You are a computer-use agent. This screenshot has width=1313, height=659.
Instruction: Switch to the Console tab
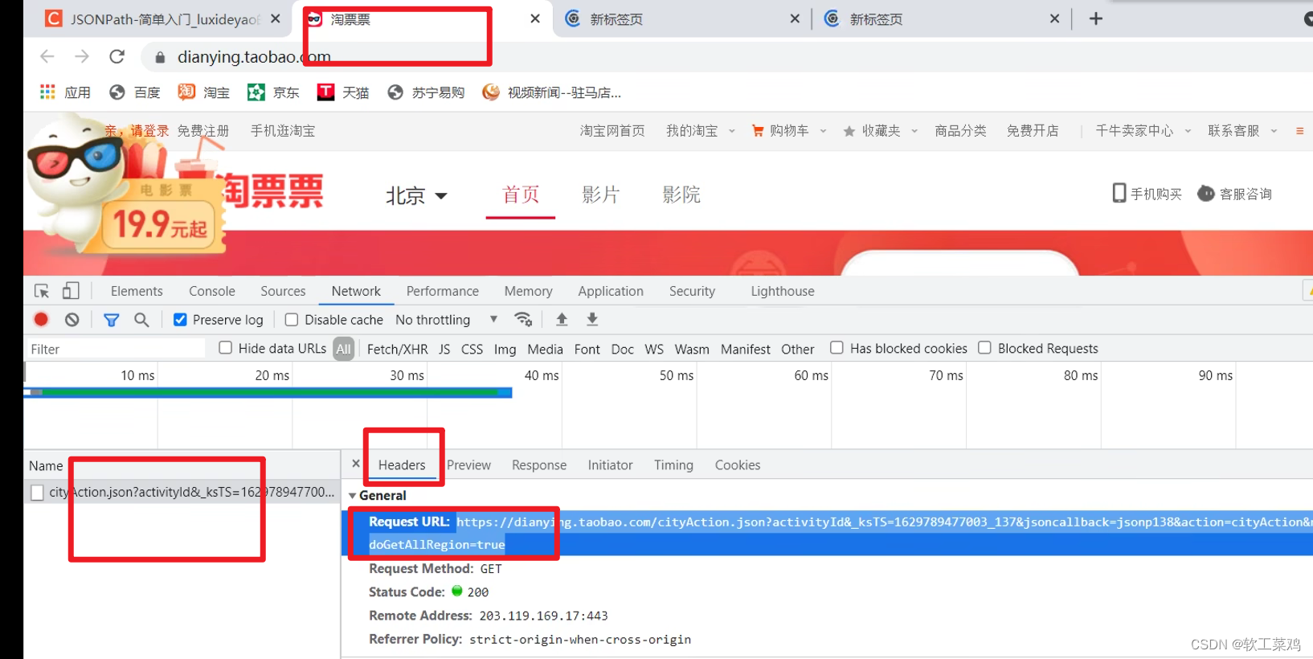[x=212, y=291]
